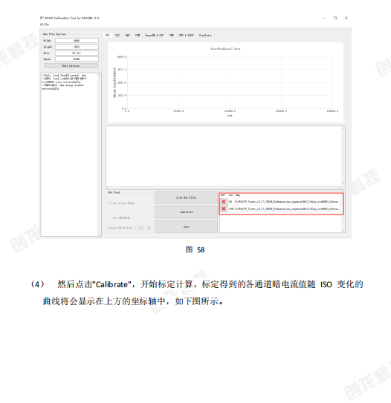Click the Width input field
This screenshot has width=391, height=403.
pos(77,41)
